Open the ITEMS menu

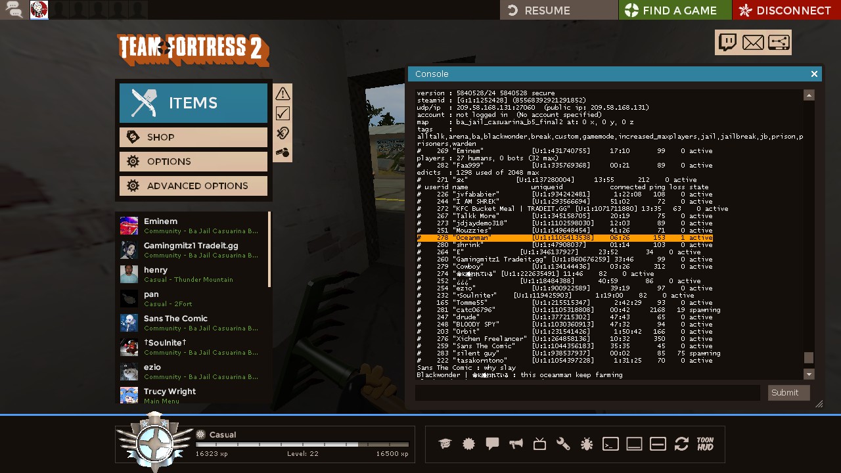point(193,103)
